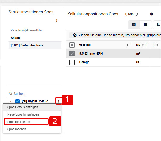Uncheck the 5.5-Zimmer-EFH row checkbox
The image size is (161, 141).
click(72, 54)
